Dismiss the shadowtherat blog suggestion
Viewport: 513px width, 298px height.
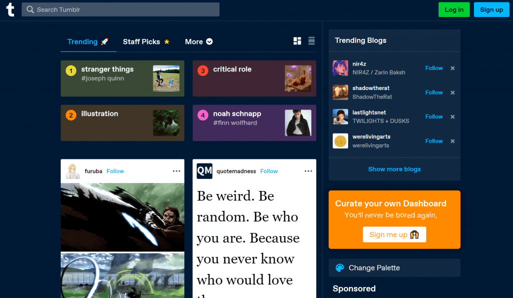452,92
